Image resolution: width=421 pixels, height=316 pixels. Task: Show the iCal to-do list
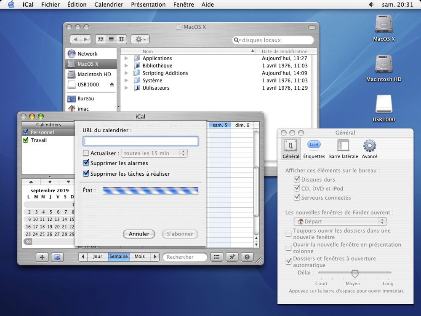[217, 257]
